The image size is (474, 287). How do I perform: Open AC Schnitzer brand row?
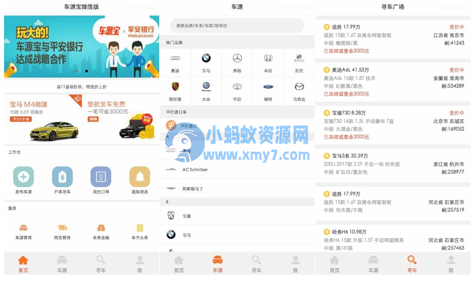(238, 170)
